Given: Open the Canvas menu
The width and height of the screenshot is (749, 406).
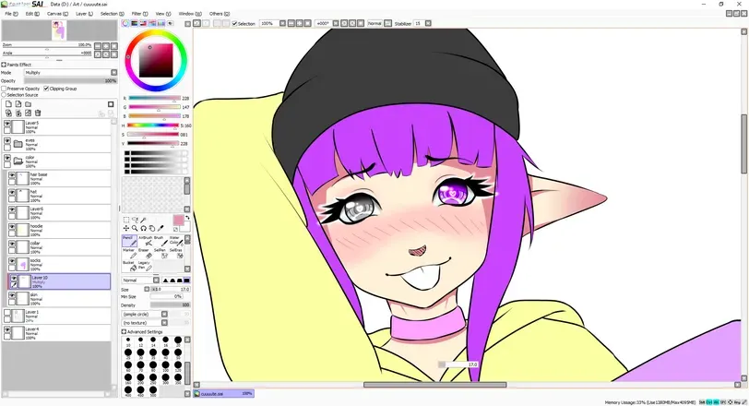Looking at the screenshot, I should click(57, 14).
